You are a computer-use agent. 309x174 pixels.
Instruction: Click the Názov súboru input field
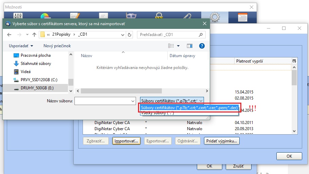point(105,101)
